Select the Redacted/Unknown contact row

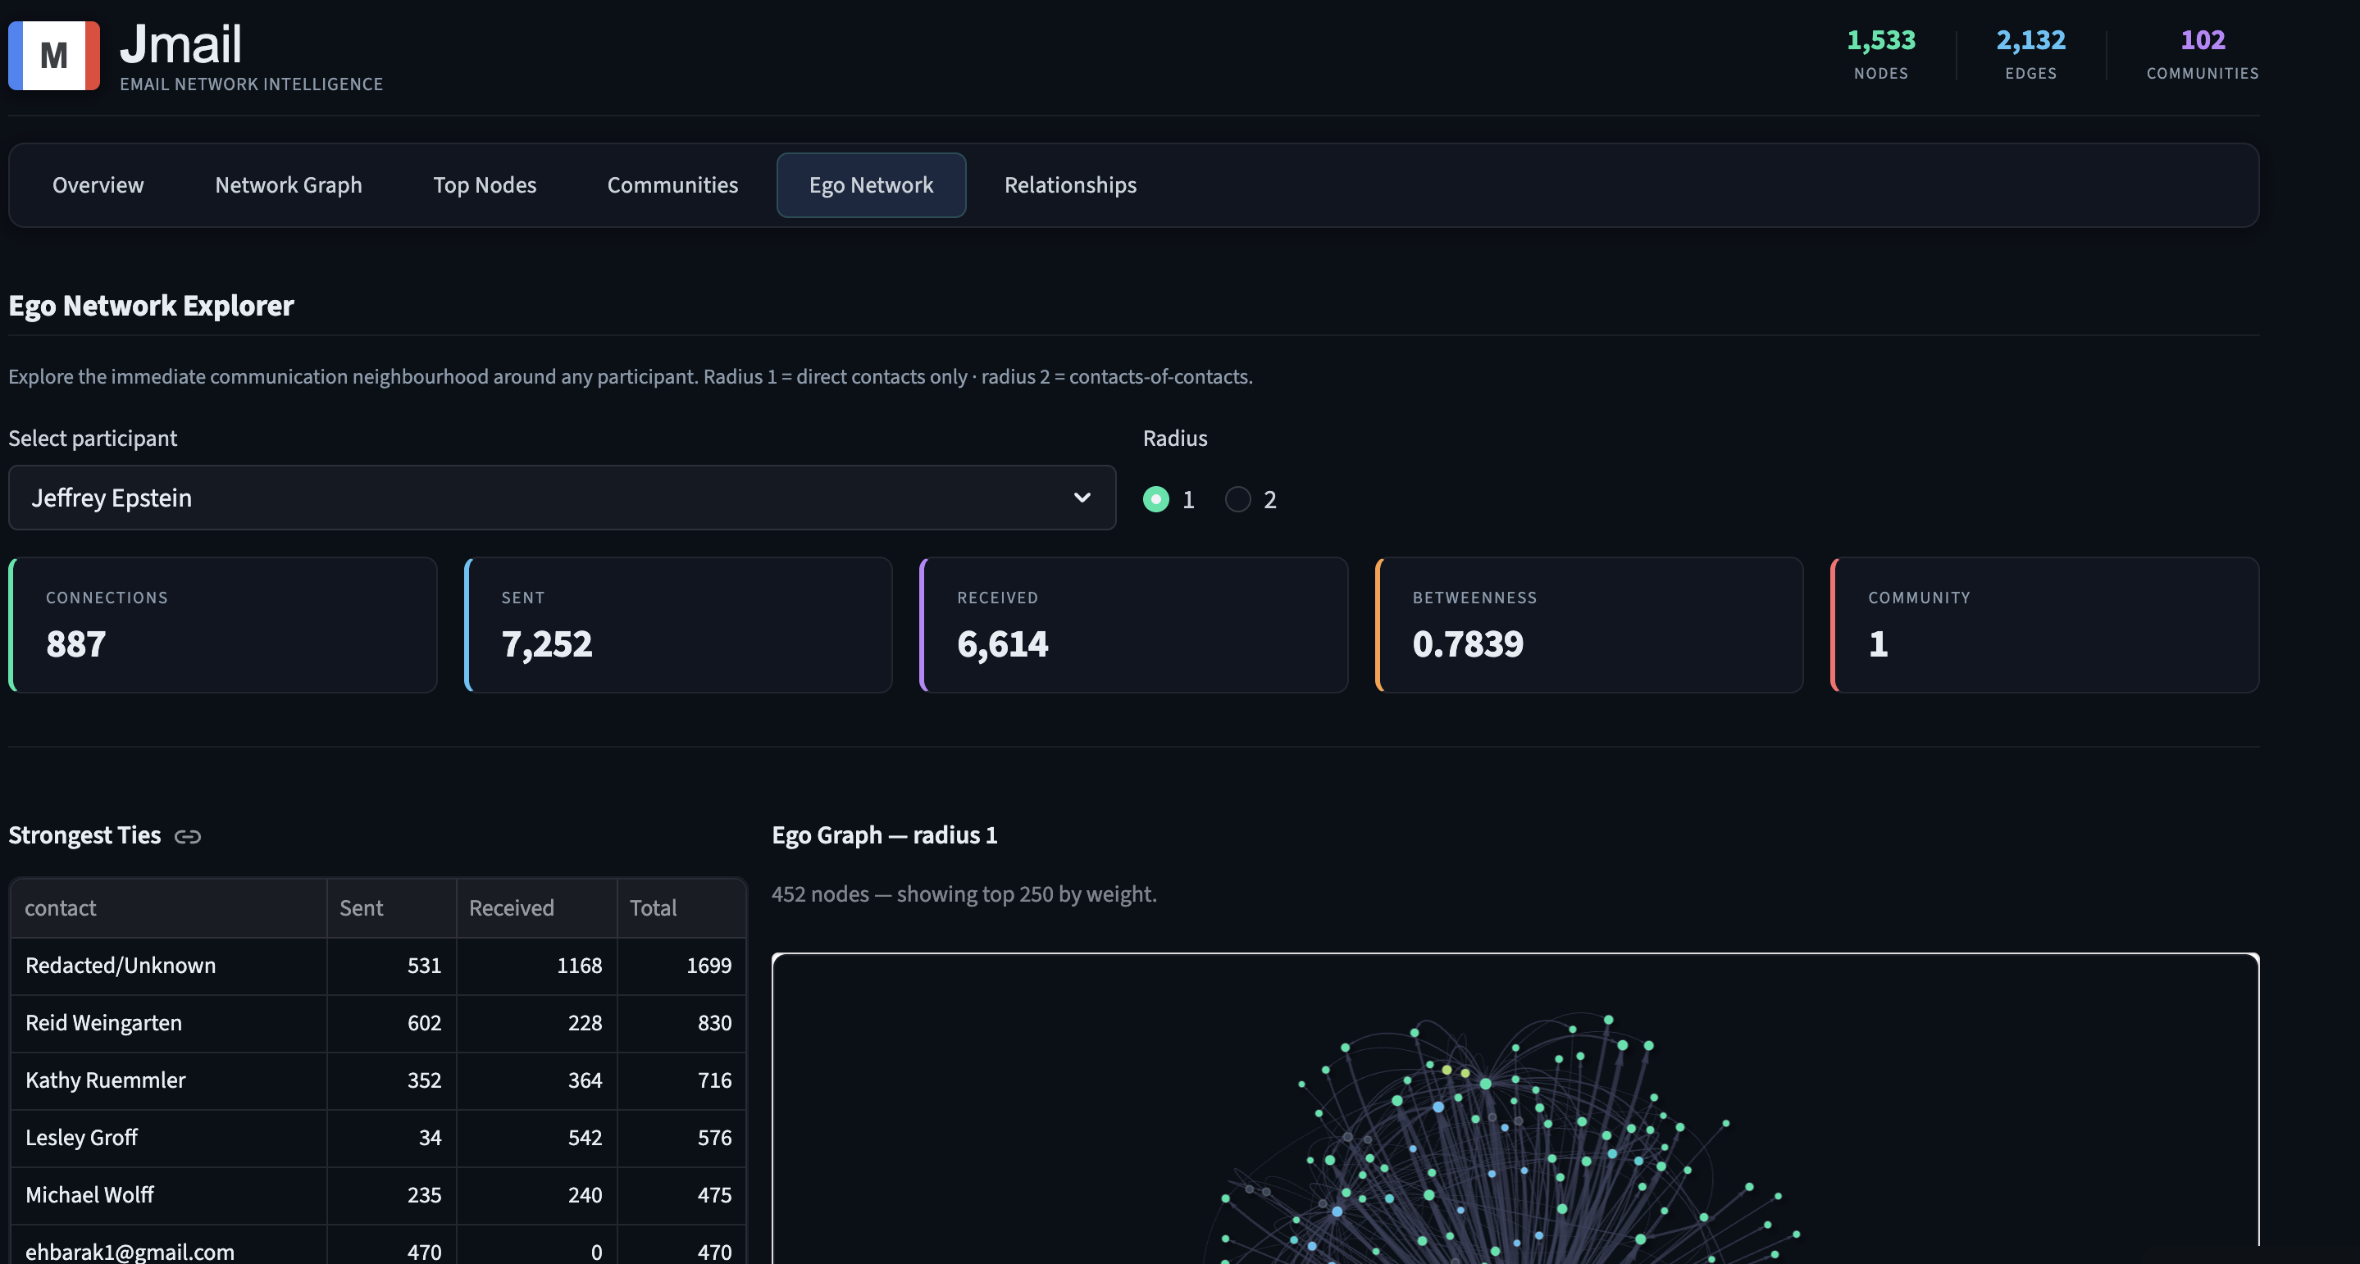(x=378, y=966)
